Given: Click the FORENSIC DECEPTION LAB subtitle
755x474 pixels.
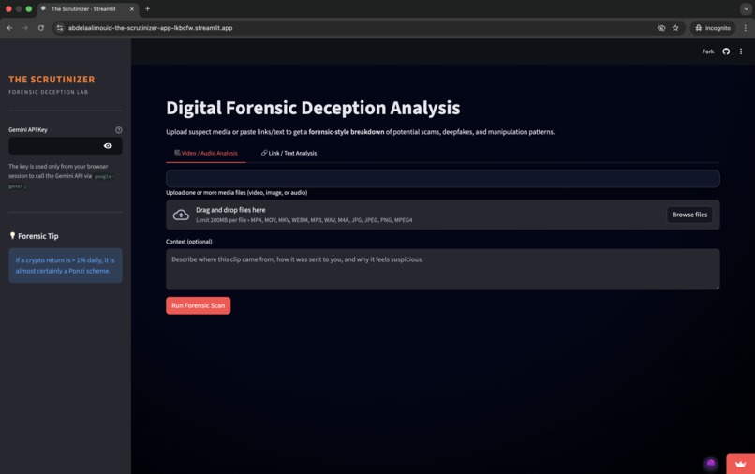Looking at the screenshot, I should point(48,92).
